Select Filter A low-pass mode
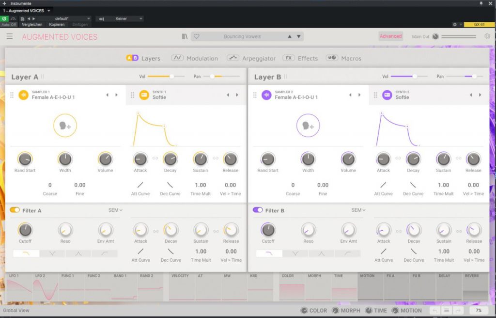This screenshot has height=318, width=496. coord(26,254)
